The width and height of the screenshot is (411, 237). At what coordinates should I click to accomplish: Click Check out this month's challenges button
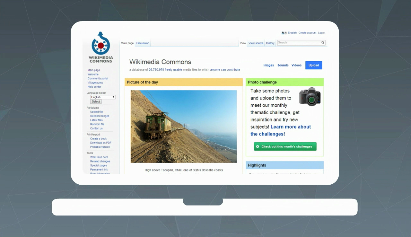coord(285,146)
